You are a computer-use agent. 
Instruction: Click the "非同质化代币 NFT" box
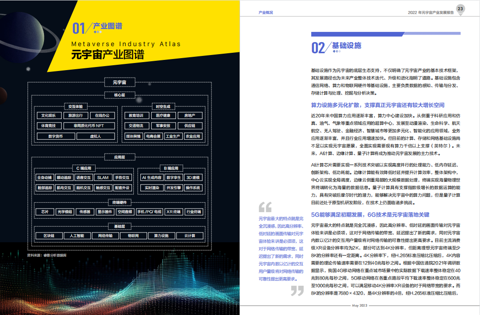click(89, 126)
